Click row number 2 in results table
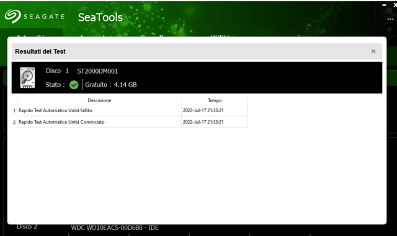 [14, 123]
